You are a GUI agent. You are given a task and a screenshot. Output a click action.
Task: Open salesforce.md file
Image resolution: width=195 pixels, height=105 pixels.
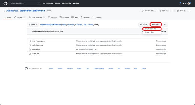[x=38, y=45]
